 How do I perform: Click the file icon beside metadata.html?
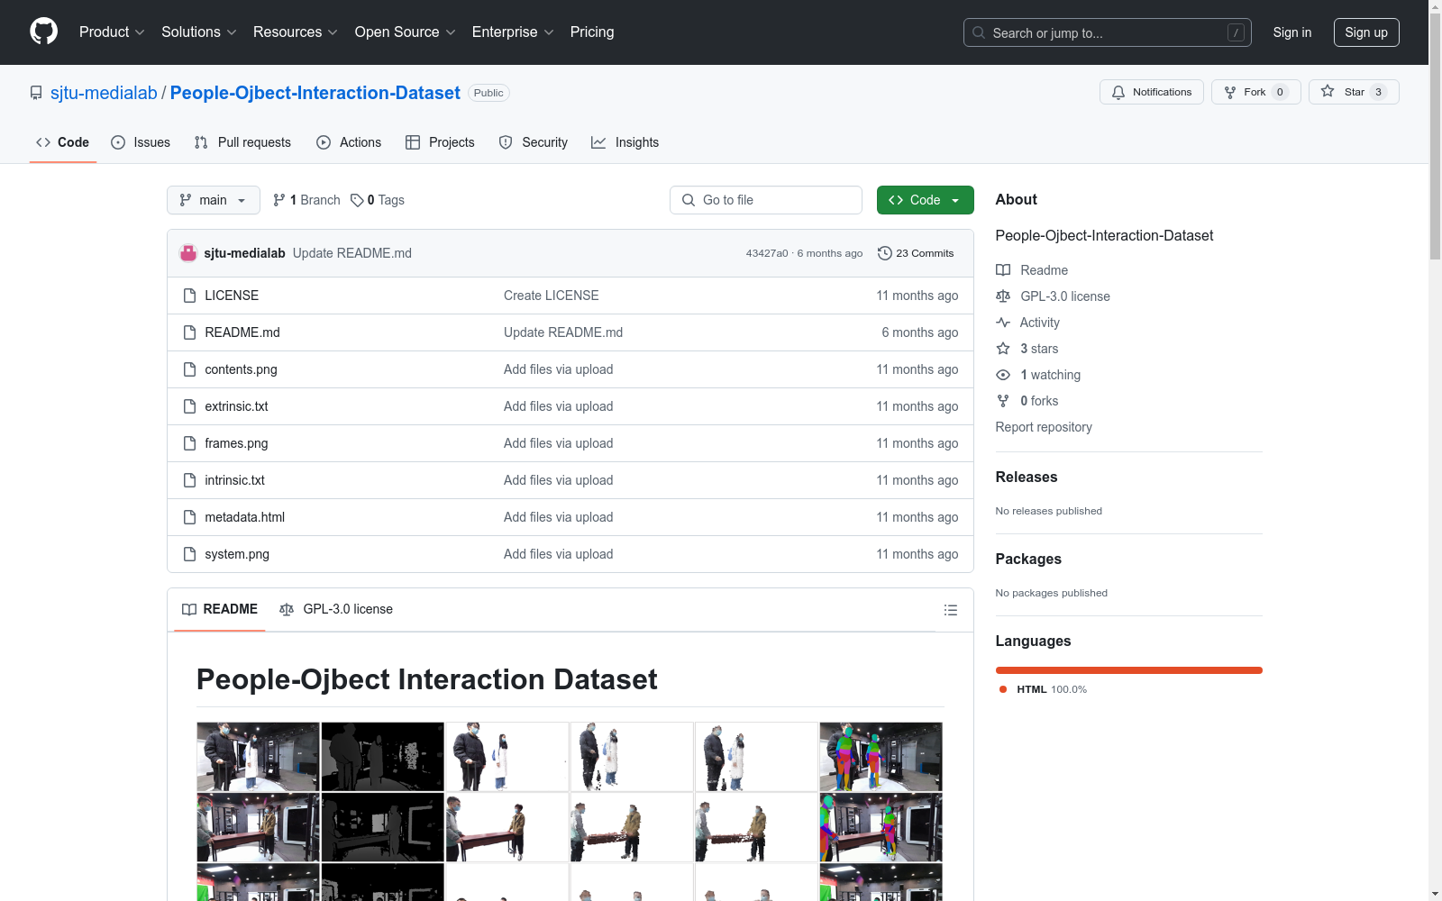[x=189, y=517]
